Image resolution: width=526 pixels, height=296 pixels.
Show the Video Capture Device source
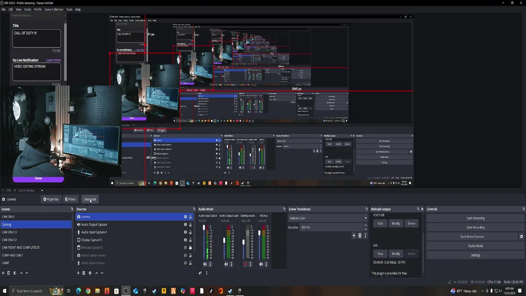click(x=185, y=255)
